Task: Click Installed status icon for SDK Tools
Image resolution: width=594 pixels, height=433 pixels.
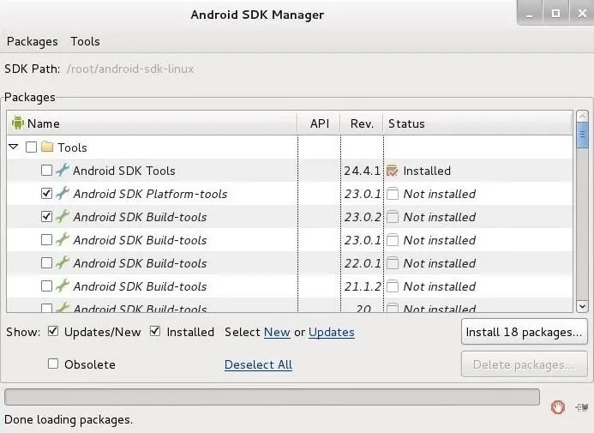Action: (x=393, y=171)
